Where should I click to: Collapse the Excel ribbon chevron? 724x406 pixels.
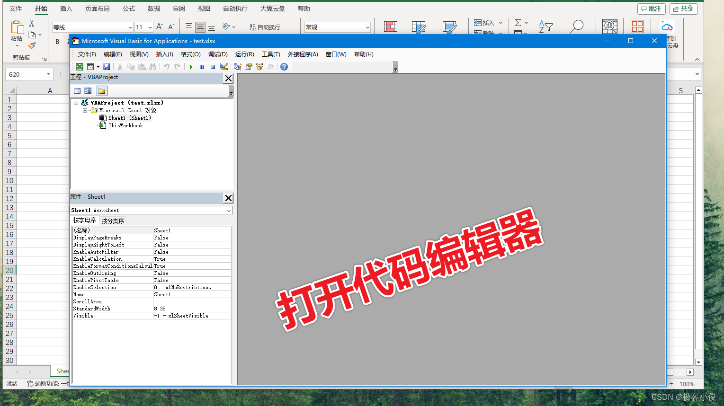click(697, 59)
